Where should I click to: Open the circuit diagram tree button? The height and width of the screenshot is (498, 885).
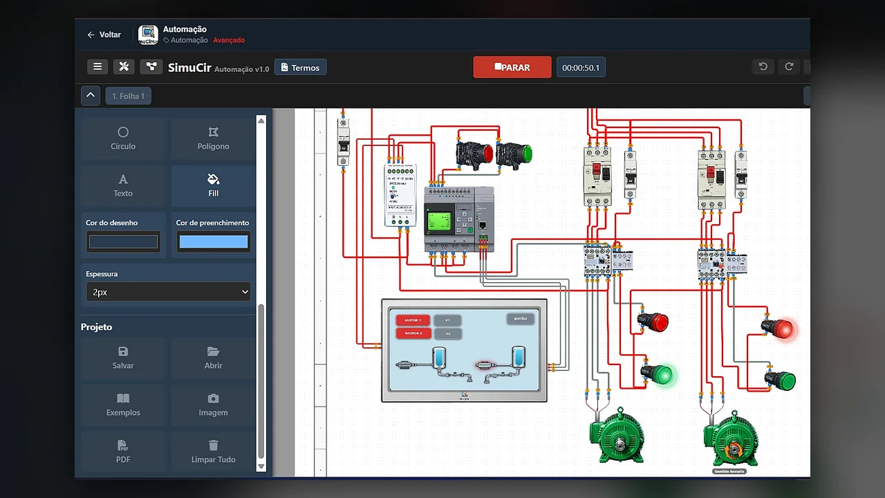151,66
